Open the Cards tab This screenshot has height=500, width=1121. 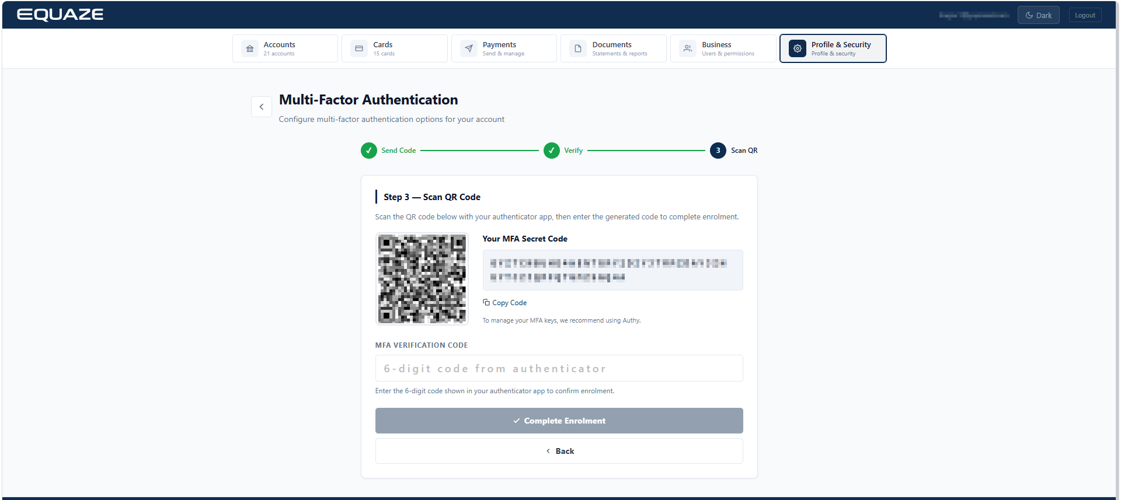[395, 48]
